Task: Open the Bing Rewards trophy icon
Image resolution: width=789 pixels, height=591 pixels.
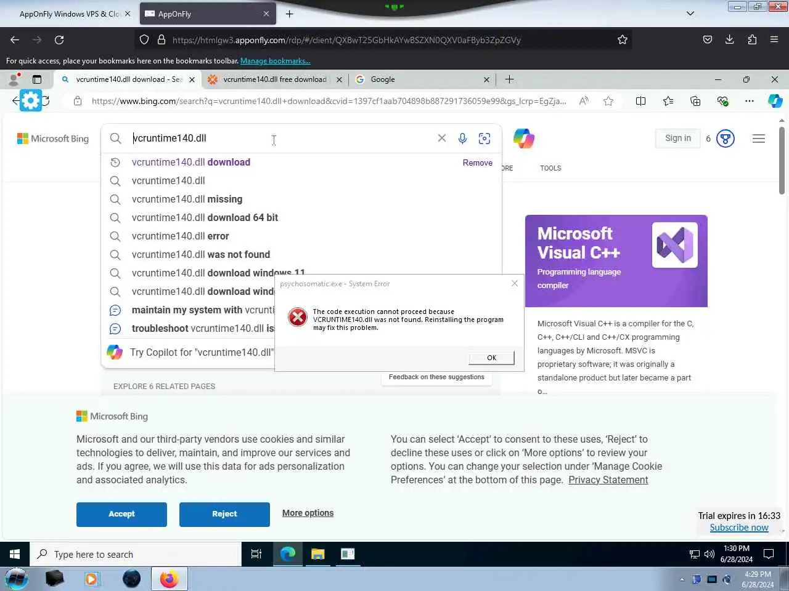Action: (726, 139)
